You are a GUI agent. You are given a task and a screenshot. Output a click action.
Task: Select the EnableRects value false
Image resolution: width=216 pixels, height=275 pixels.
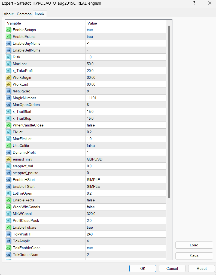[91, 200]
